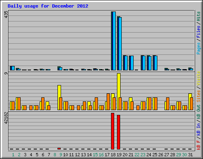Click the 'Visits' legend label
Viewport: 203px width, 159px height.
click(x=199, y=78)
